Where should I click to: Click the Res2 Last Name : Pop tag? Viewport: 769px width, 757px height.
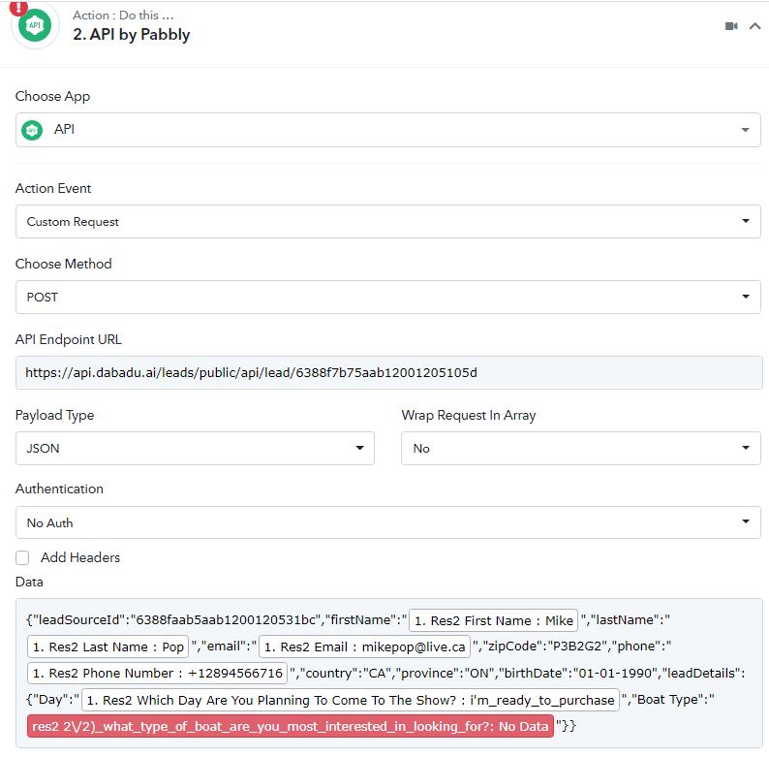click(x=108, y=647)
